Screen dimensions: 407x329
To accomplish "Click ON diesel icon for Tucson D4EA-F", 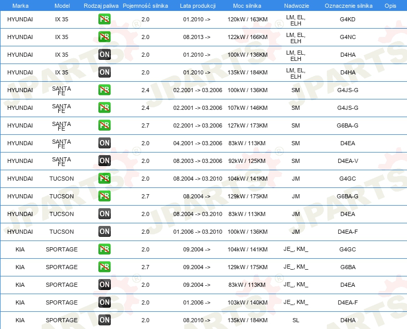I will point(104,231).
